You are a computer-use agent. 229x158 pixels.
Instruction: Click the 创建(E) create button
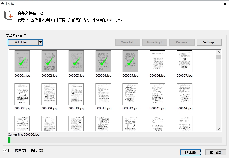pyautogui.click(x=190, y=153)
